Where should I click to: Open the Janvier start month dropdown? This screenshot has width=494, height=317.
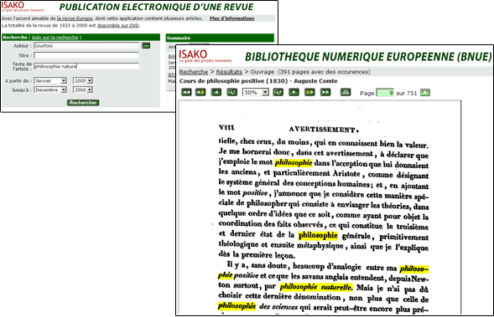(x=50, y=81)
